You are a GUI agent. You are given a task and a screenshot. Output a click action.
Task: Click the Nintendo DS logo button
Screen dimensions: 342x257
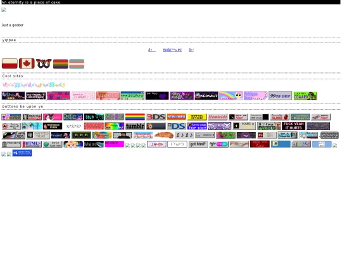[176, 126]
